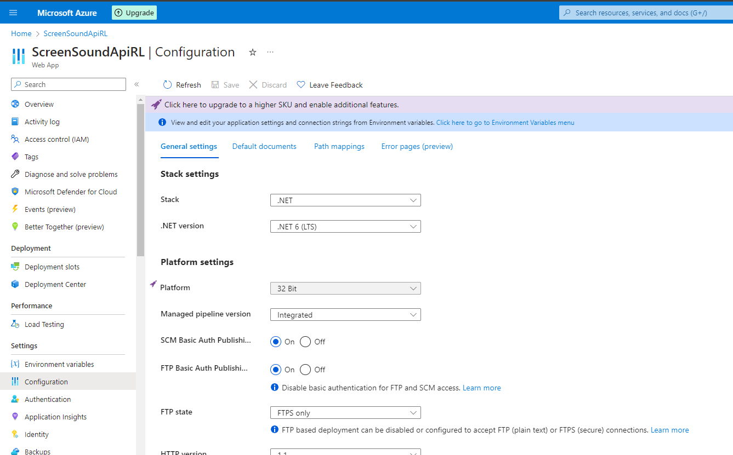Open the Managed pipeline version dropdown
Screen dimensions: 733x455
click(345, 315)
